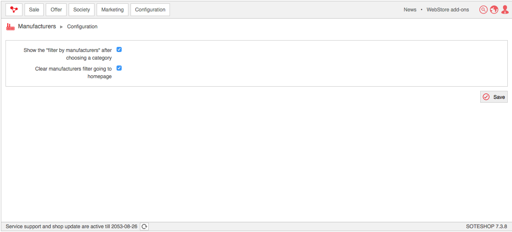Open the search magnifier icon
The height and width of the screenshot is (232, 512).
484,10
